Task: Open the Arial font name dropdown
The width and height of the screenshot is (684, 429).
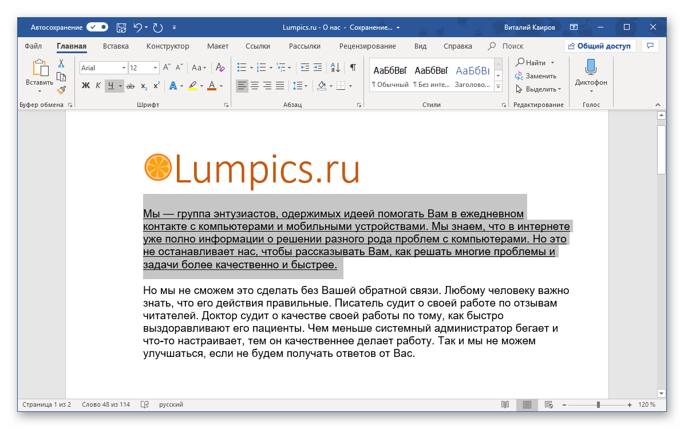Action: pos(123,68)
